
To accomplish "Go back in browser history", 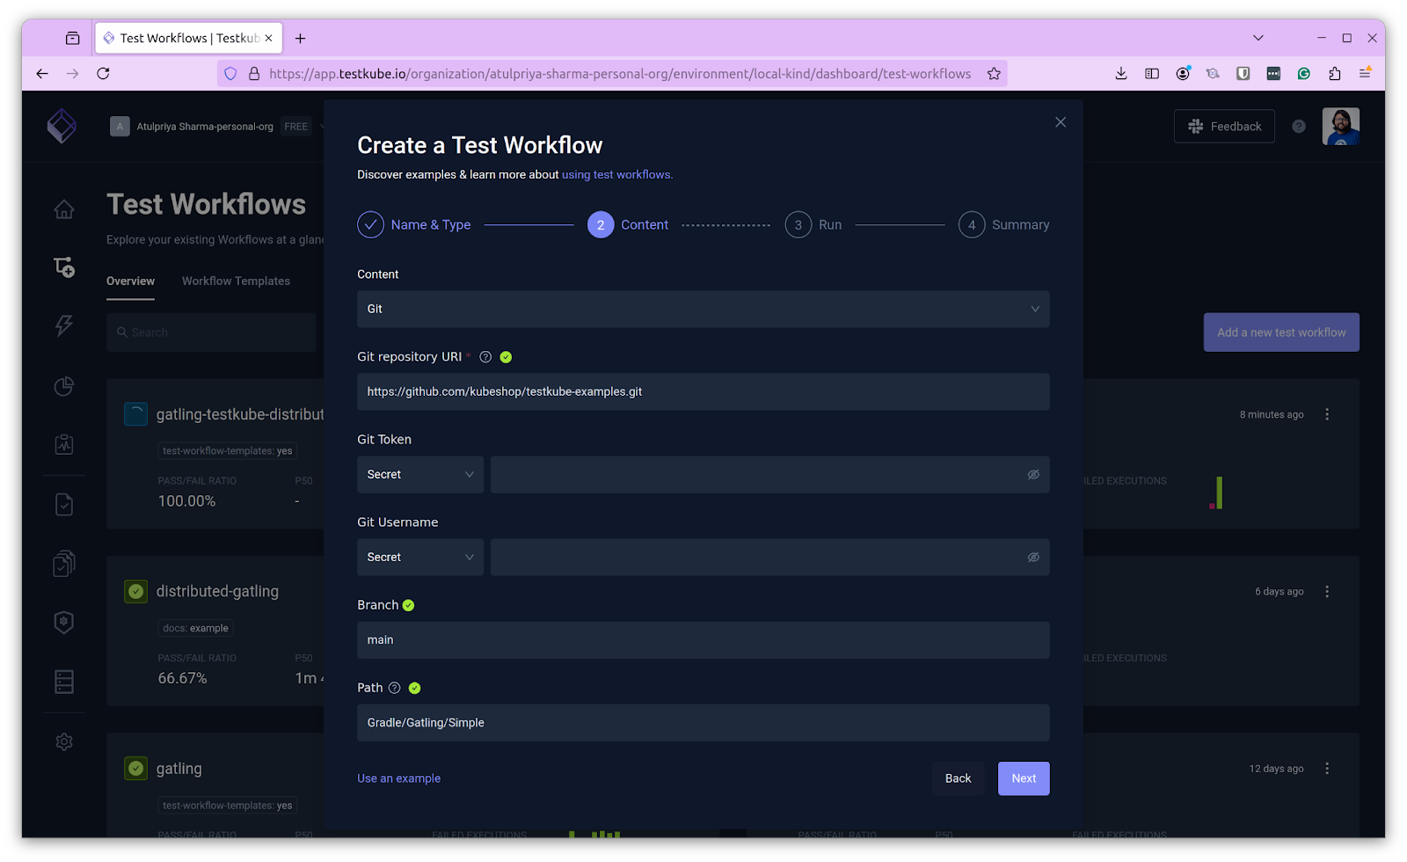I will tap(42, 74).
